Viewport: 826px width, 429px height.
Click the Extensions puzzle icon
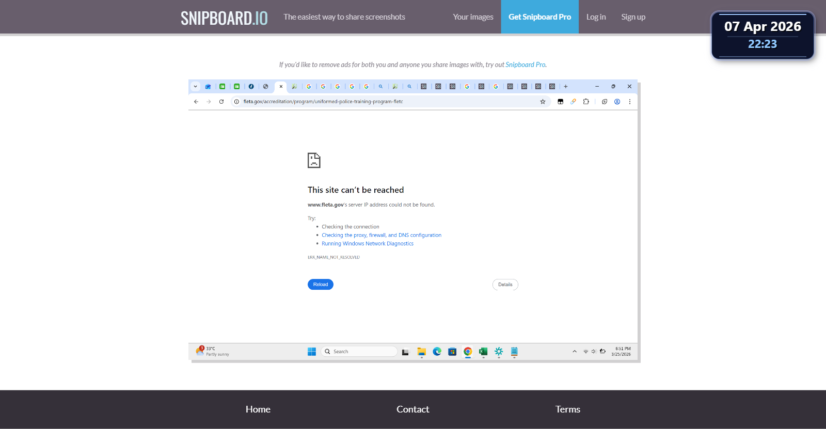[586, 102]
